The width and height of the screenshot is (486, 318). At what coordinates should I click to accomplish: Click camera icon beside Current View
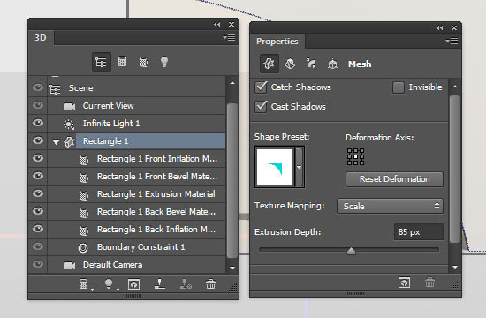coord(69,107)
